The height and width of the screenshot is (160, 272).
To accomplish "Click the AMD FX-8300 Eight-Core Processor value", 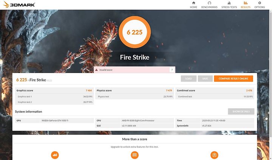I will pyautogui.click(x=138, y=120).
